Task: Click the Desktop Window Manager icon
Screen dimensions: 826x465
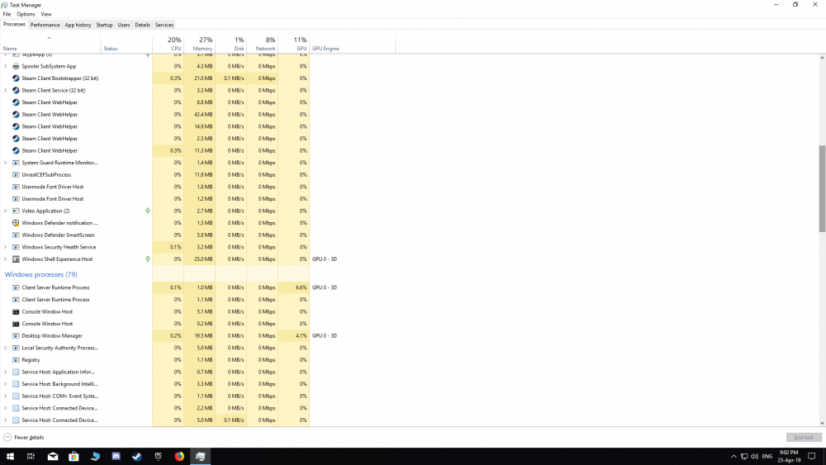Action: click(16, 336)
